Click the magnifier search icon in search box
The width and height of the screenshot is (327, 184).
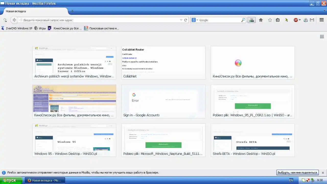[243, 20]
